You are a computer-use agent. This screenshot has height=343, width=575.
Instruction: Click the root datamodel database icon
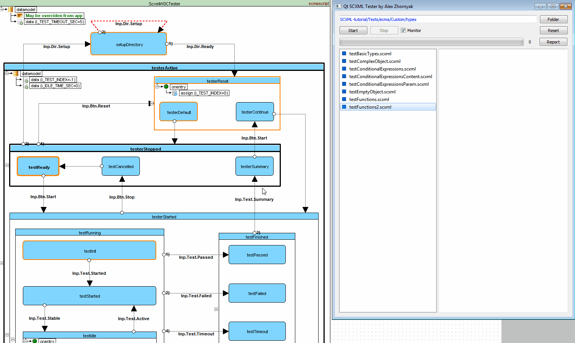[x=11, y=10]
